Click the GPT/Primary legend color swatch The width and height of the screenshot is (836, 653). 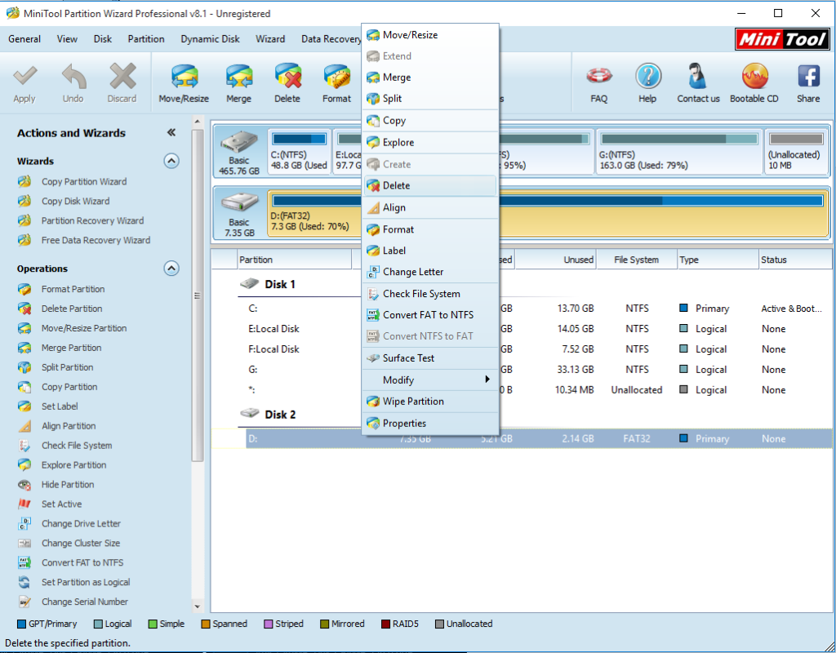pyautogui.click(x=22, y=624)
